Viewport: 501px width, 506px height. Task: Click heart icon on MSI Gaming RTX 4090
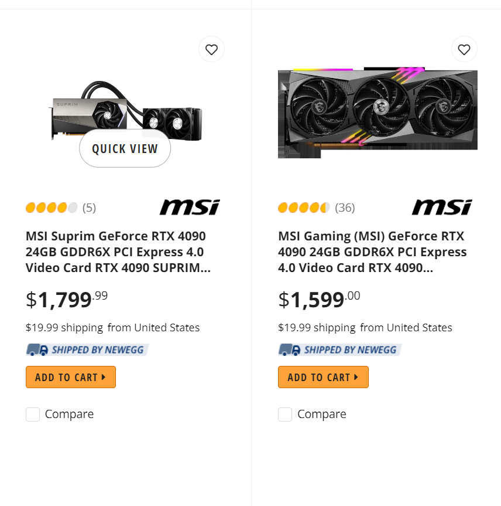464,49
